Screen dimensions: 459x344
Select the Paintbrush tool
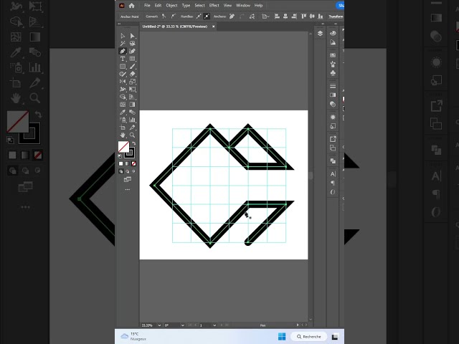tap(132, 67)
